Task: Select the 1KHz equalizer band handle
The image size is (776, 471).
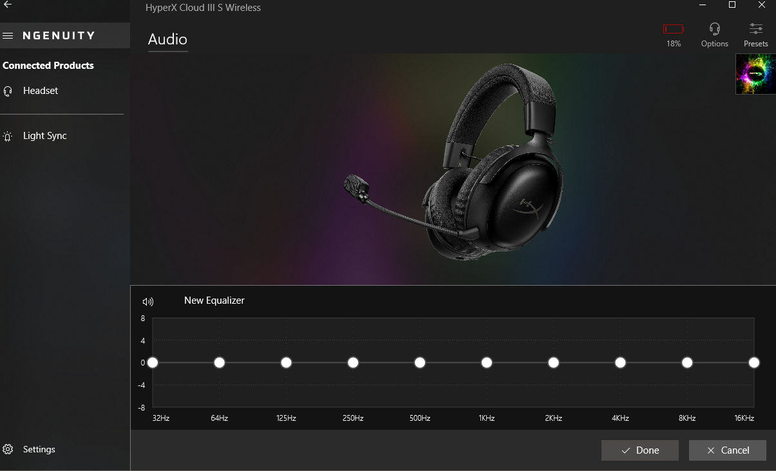Action: tap(487, 363)
